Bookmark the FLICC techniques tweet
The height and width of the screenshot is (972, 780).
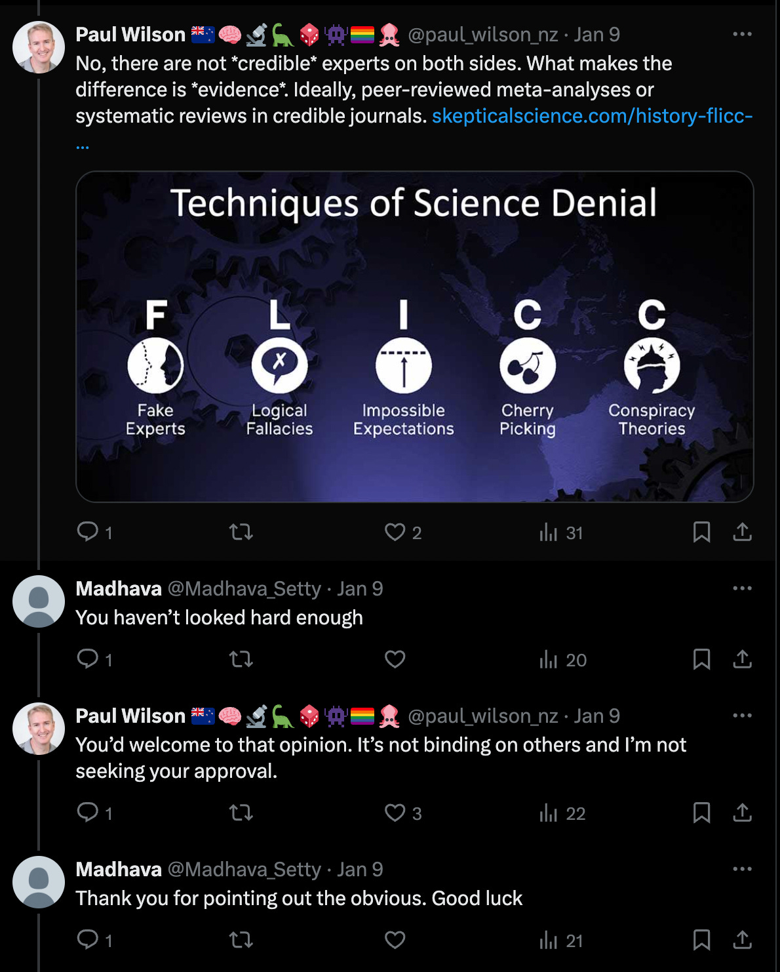click(x=702, y=533)
